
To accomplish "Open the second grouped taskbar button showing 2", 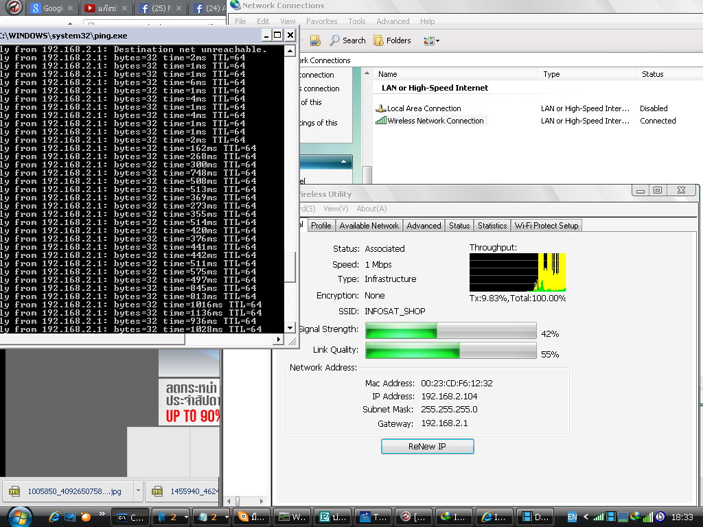I will [x=211, y=517].
